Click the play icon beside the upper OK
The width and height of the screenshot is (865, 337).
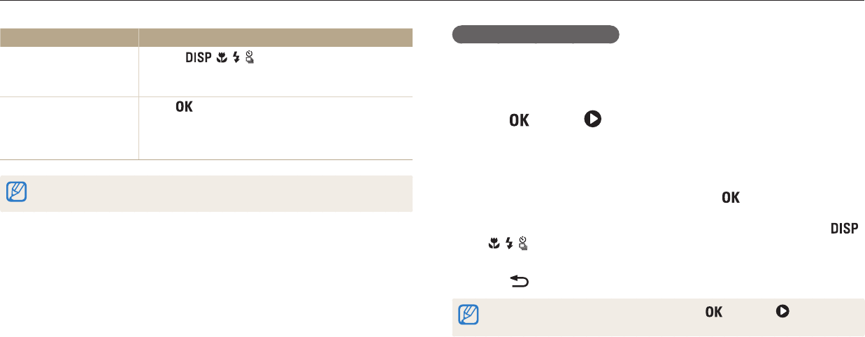592,120
